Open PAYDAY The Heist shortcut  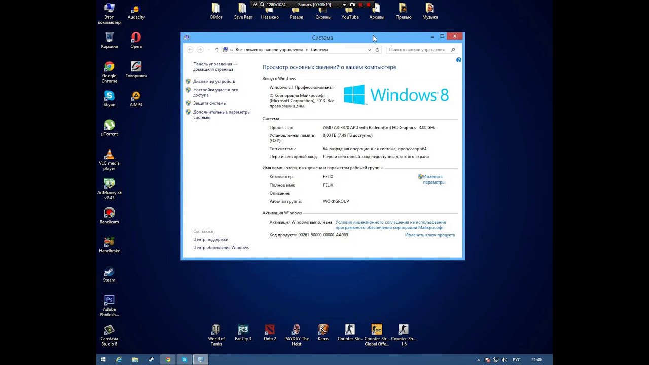click(x=297, y=335)
